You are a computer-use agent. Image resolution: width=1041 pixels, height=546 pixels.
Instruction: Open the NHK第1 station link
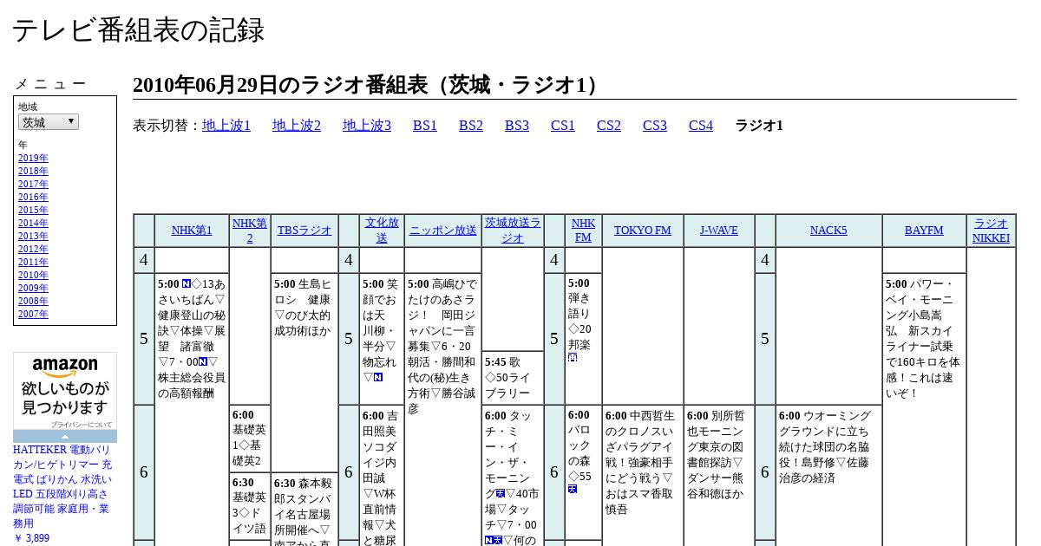pyautogui.click(x=192, y=231)
